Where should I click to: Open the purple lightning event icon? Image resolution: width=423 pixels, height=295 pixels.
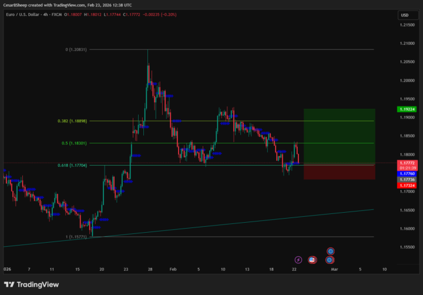(x=298, y=260)
